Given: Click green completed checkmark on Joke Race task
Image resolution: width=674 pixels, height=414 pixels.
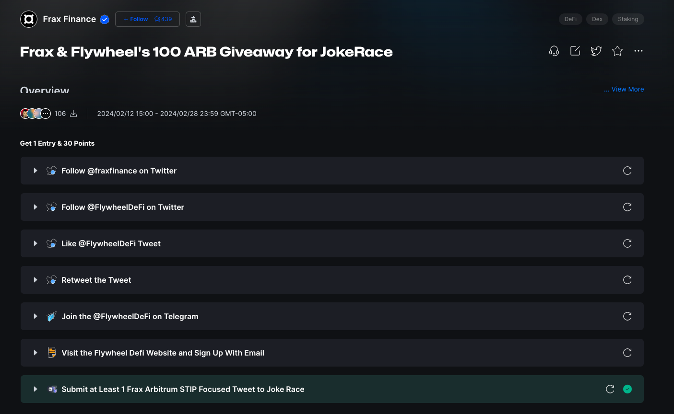Looking at the screenshot, I should pos(627,389).
